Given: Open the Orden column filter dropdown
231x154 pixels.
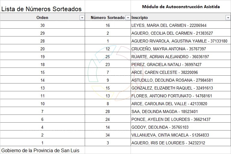Looking at the screenshot, I should (82, 18).
